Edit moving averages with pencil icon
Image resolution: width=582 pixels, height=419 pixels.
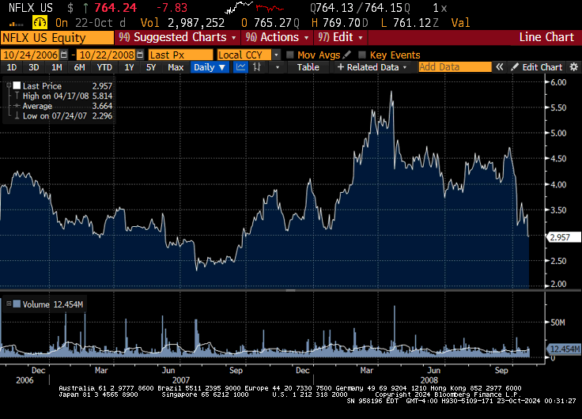point(347,55)
